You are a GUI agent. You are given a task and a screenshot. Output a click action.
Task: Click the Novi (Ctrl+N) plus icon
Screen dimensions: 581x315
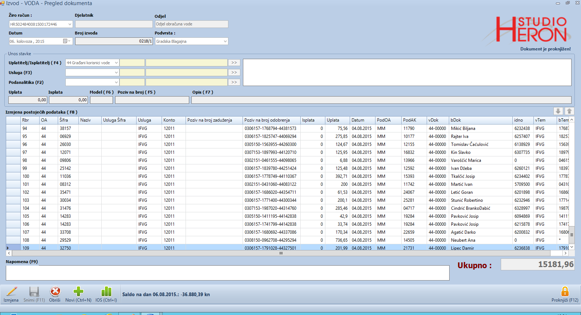tap(78, 291)
